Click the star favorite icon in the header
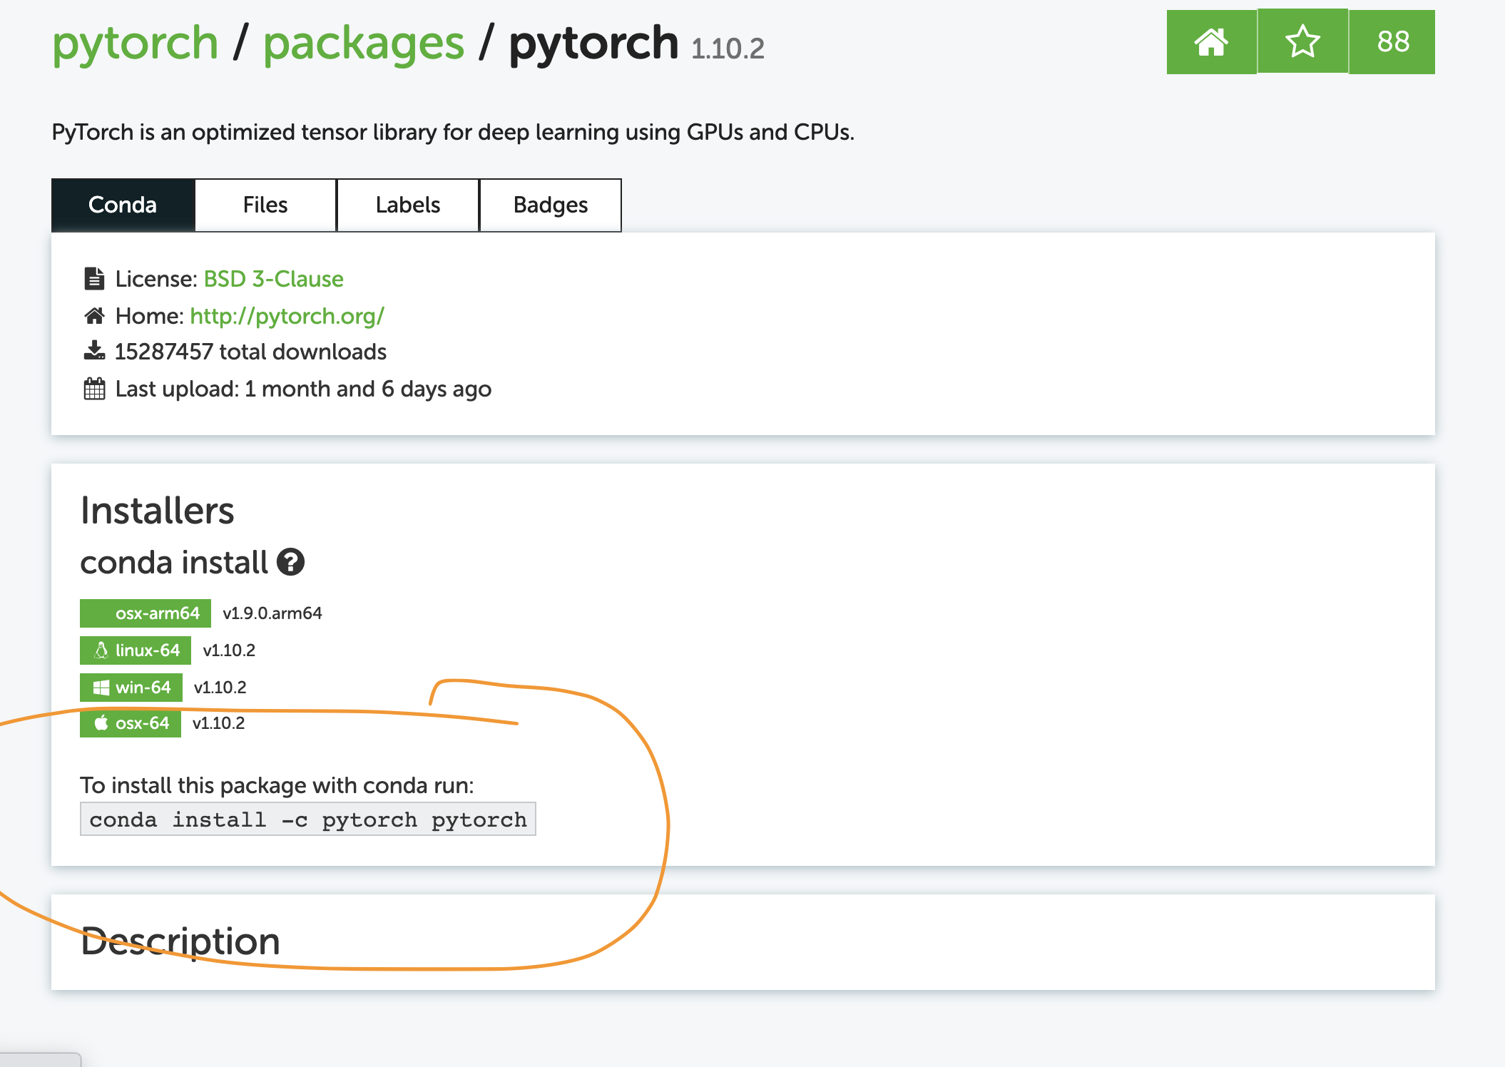Image resolution: width=1505 pixels, height=1067 pixels. tap(1302, 43)
